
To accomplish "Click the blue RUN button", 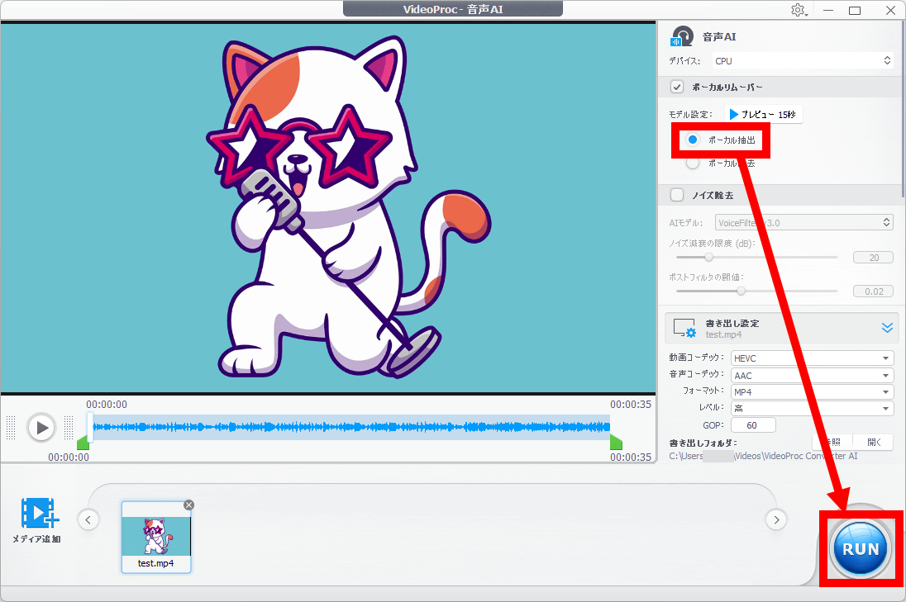I will coord(861,548).
